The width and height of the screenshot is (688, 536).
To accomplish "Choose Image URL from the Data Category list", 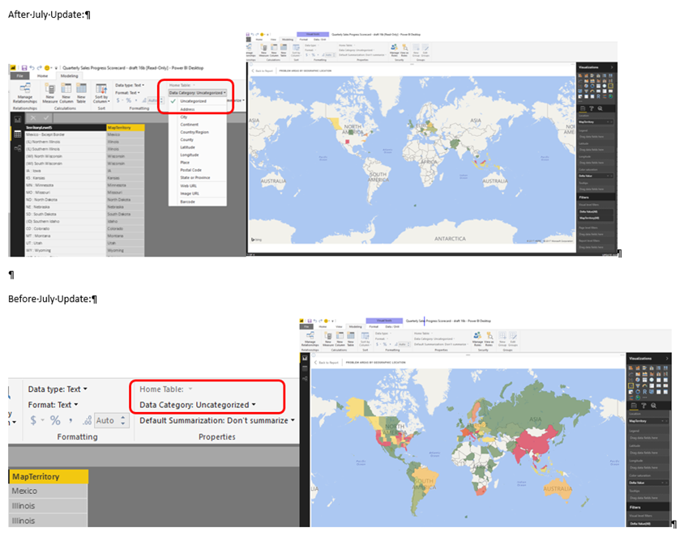I will (x=198, y=194).
